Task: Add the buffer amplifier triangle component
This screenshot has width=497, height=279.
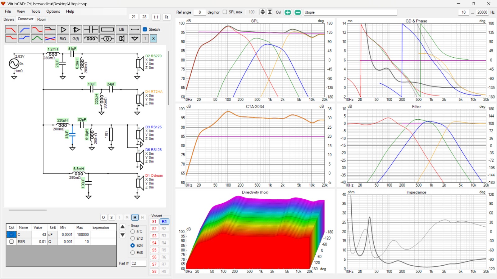Action: pos(63,29)
